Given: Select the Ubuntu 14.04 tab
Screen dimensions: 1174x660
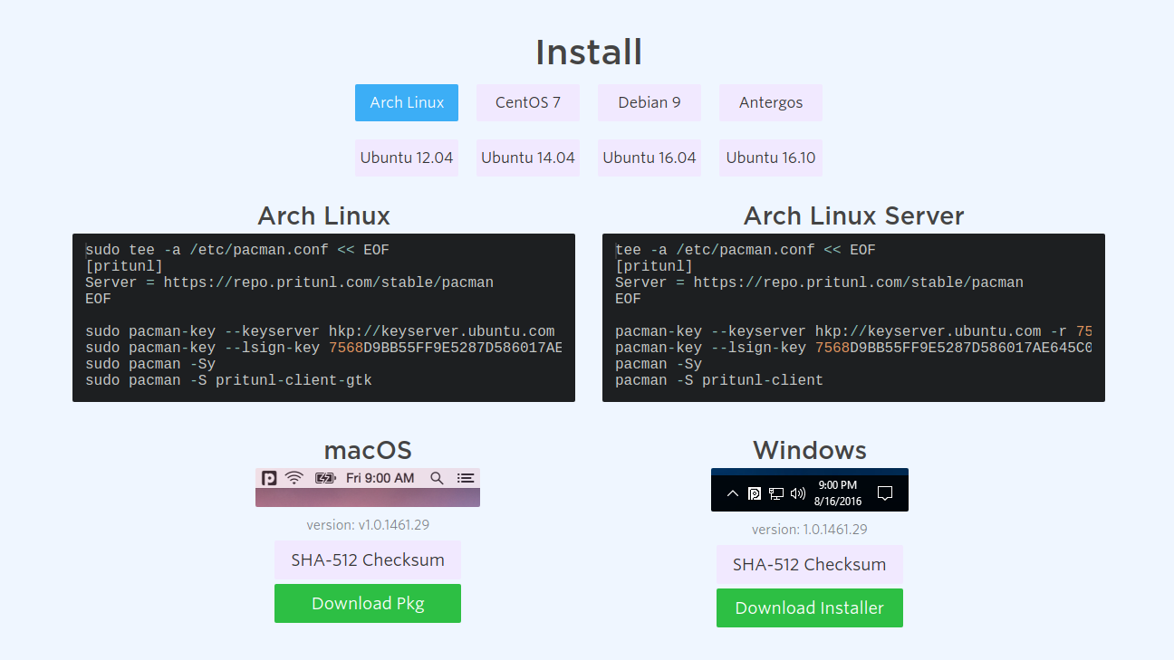Looking at the screenshot, I should pos(528,158).
